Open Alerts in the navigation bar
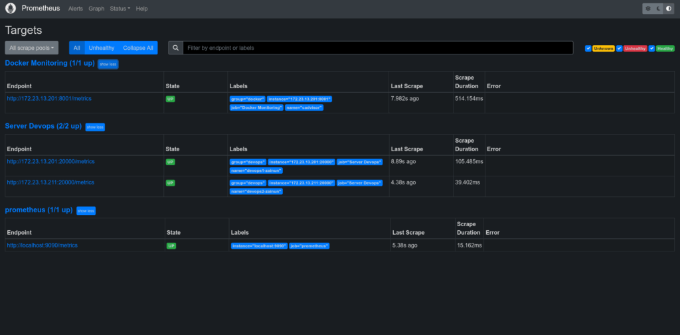Viewport: 680px width, 335px height. click(76, 9)
